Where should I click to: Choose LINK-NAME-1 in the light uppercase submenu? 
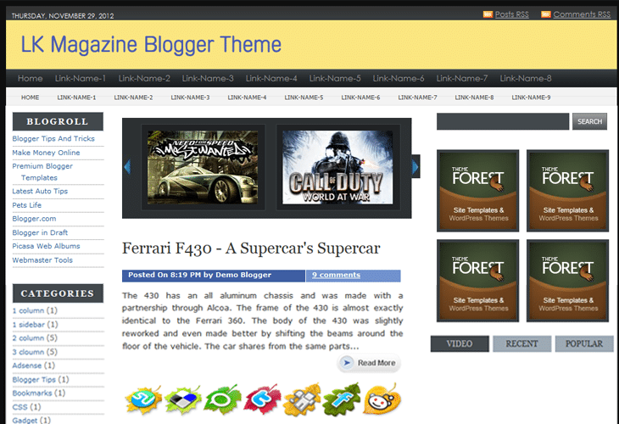point(76,98)
